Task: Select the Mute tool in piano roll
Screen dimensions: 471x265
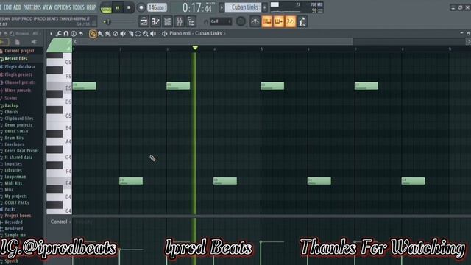Action: pyautogui.click(x=123, y=34)
